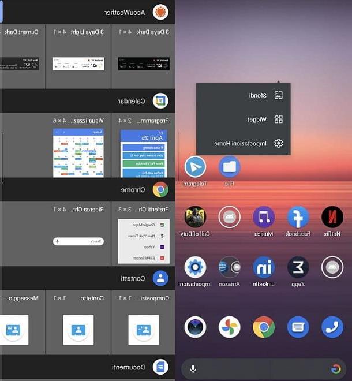Launch the LinkedIn app icon
Image resolution: width=352 pixels, height=381 pixels.
coord(264,267)
